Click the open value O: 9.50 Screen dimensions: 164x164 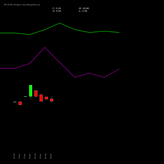pyautogui.click(x=57, y=11)
